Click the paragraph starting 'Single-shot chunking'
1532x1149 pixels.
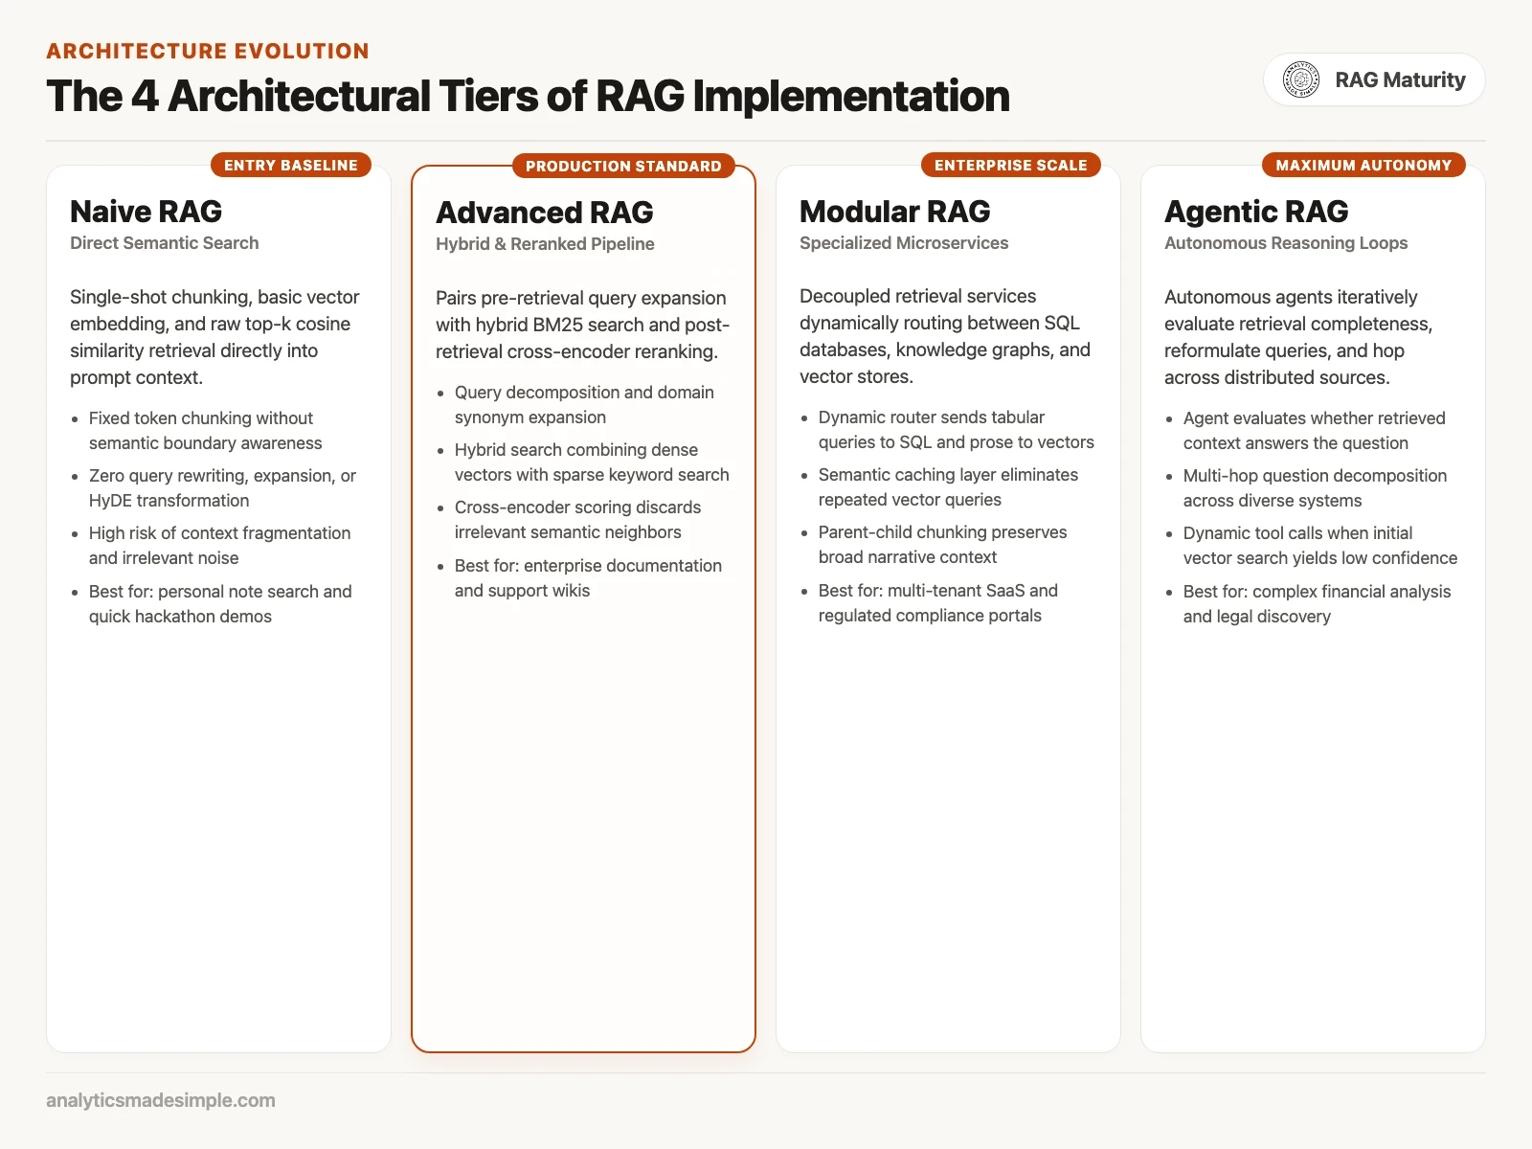pos(215,337)
